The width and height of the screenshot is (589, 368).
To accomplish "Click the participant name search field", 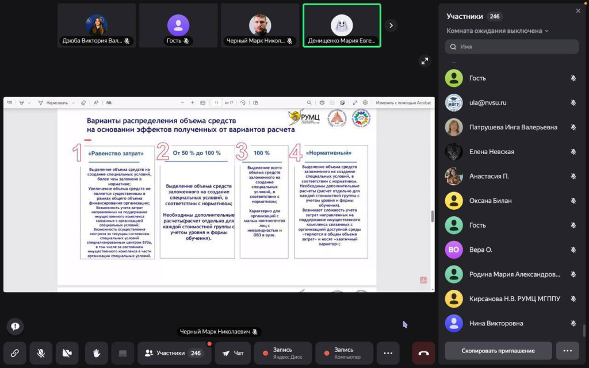I will 512,47.
